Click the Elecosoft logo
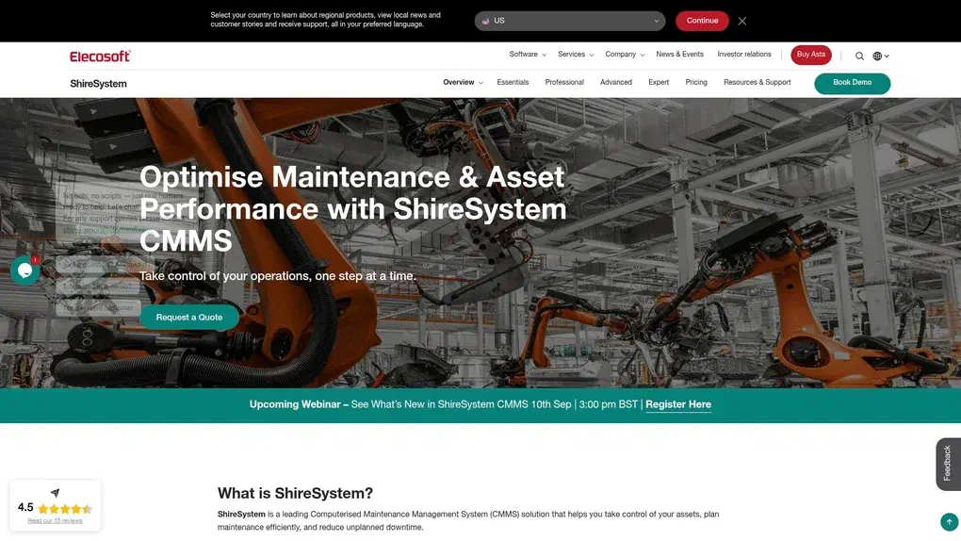 tap(100, 57)
